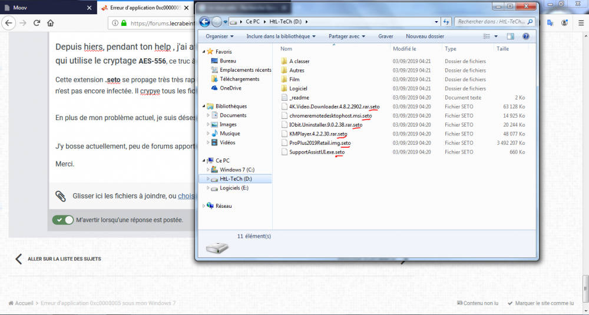The height and width of the screenshot is (315, 589).
Task: Click the browser page vertical scrollbar thumb
Action: (585, 289)
